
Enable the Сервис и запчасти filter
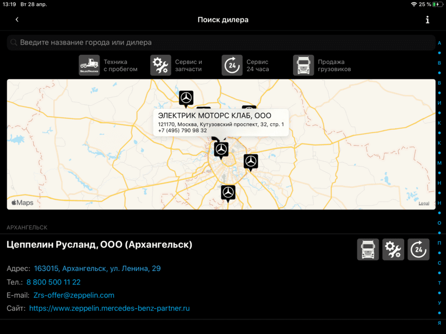click(160, 65)
